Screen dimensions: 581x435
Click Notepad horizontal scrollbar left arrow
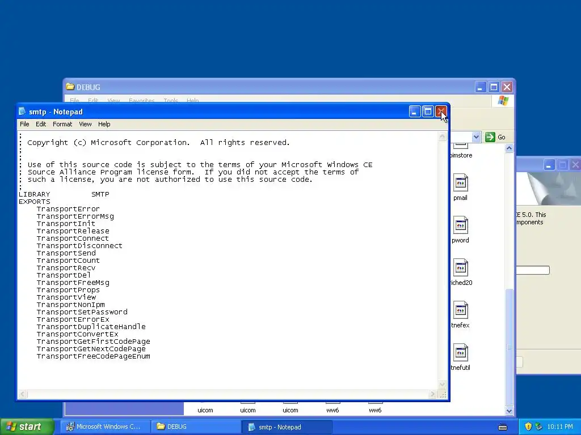(23, 394)
